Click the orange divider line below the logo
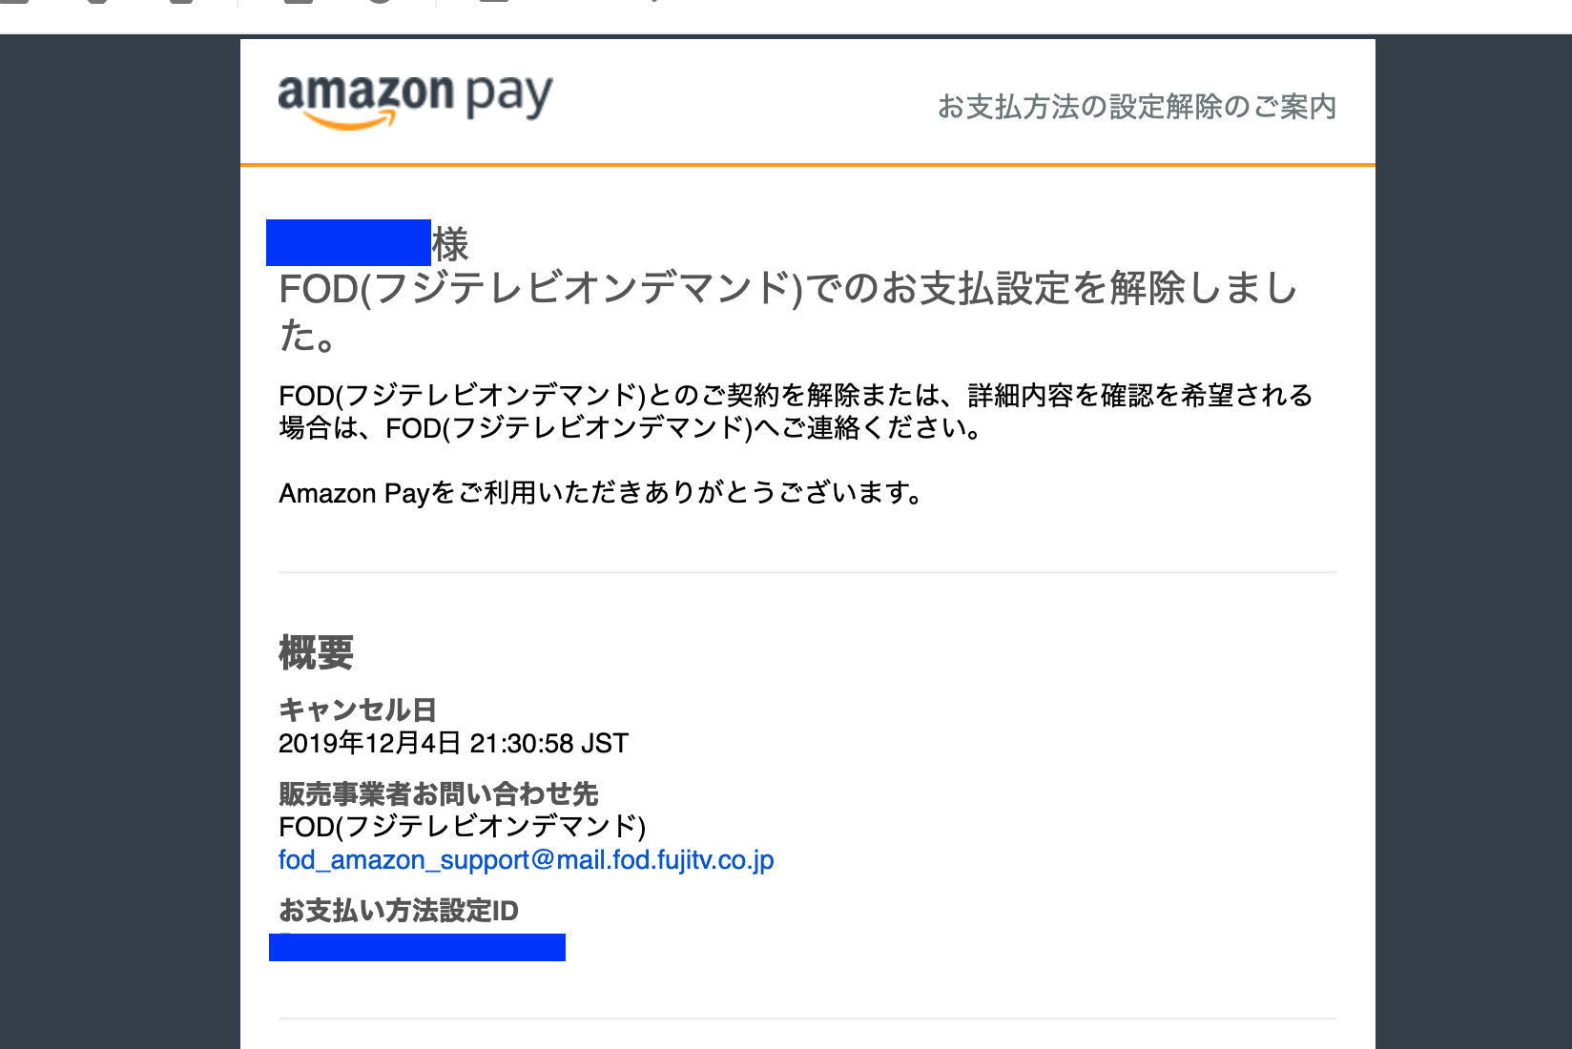The image size is (1572, 1049). tap(807, 165)
